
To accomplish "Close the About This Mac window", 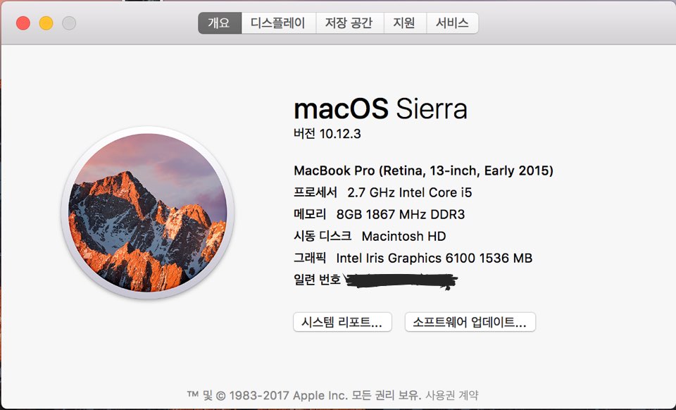I will [x=23, y=23].
